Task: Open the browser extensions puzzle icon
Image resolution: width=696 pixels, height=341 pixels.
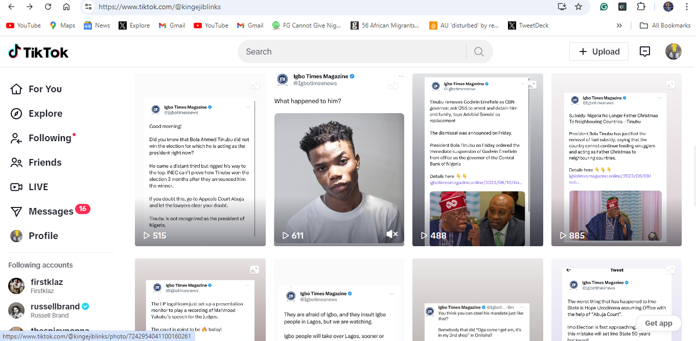Action: pyautogui.click(x=641, y=7)
